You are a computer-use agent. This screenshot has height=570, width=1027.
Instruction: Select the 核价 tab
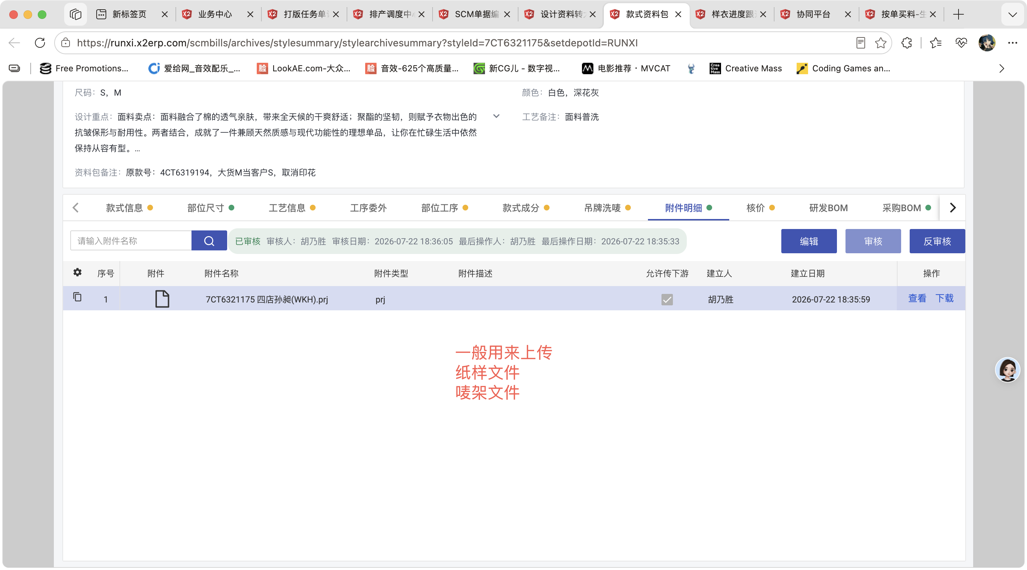(760, 208)
